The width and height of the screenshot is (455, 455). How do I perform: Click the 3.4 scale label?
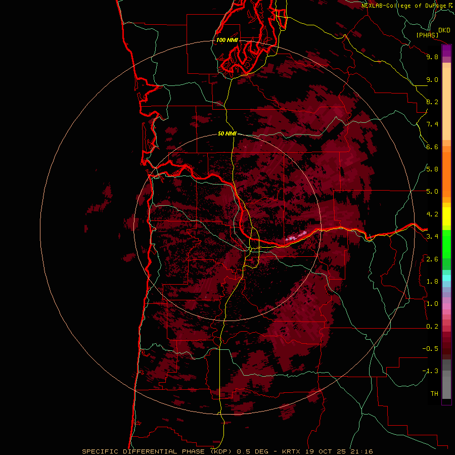coord(432,237)
